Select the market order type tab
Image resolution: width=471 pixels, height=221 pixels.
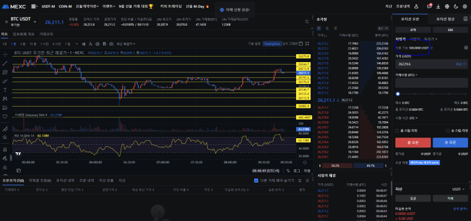tap(415, 39)
